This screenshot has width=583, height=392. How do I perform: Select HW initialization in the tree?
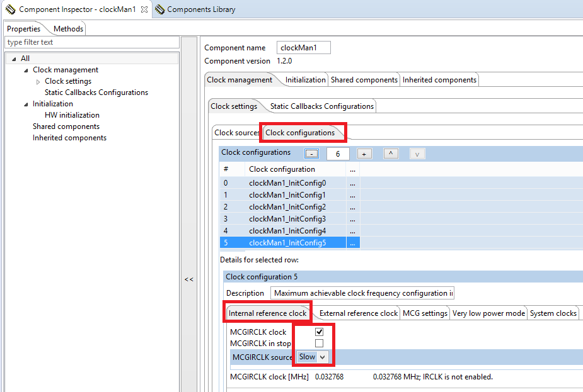pos(72,115)
